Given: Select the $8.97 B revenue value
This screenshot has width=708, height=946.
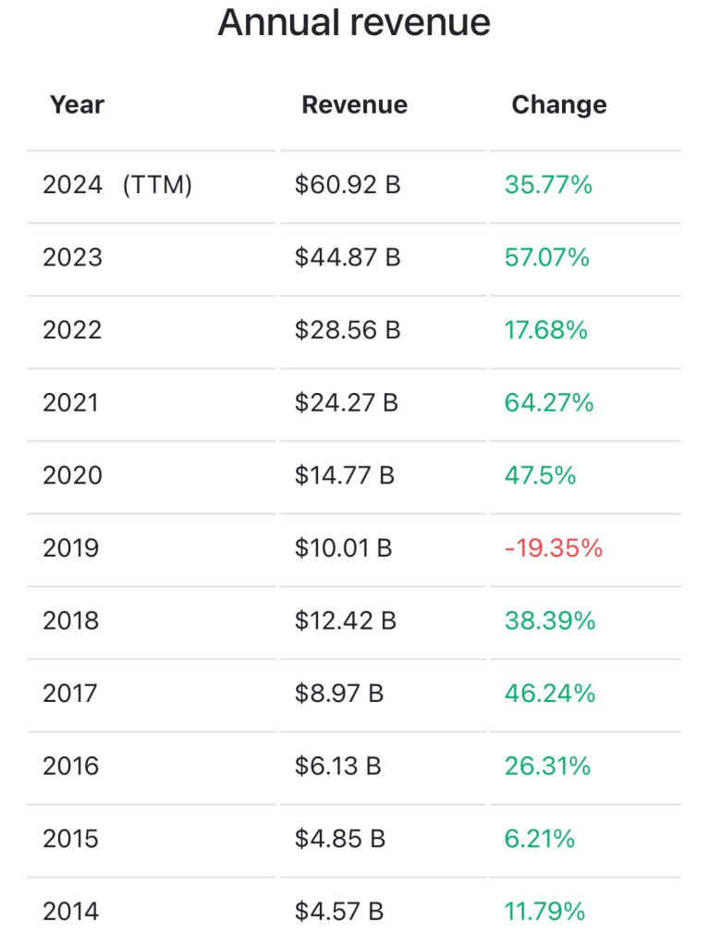Looking at the screenshot, I should pyautogui.click(x=339, y=694).
